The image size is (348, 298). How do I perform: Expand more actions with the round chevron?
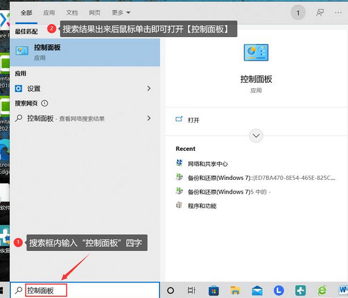click(x=256, y=135)
